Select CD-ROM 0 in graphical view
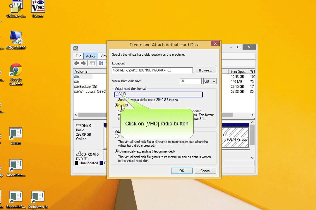The width and height of the screenshot is (316, 210). click(x=89, y=156)
